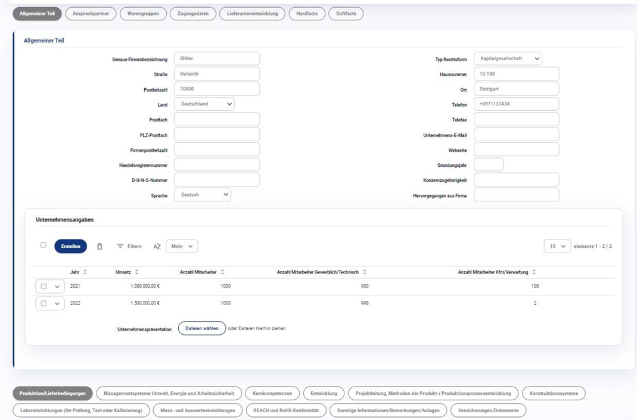Sort by Anzahl Mitarbeiter Gewerblich/Technisch arrows
This screenshot has width=637, height=420.
click(364, 272)
